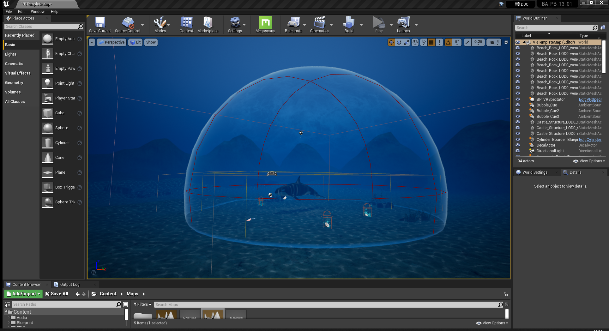Toggle visibility of DecalActor
This screenshot has height=331, width=609.
[x=518, y=145]
